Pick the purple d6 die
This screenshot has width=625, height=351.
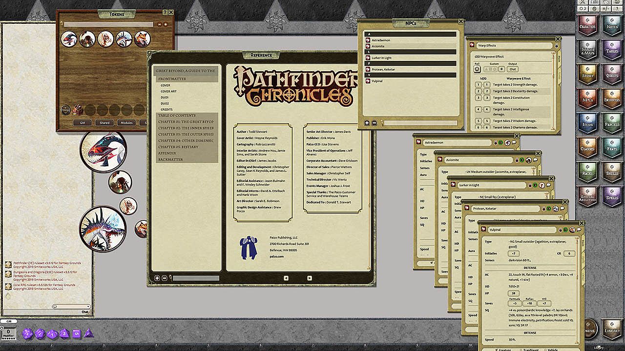77,334
